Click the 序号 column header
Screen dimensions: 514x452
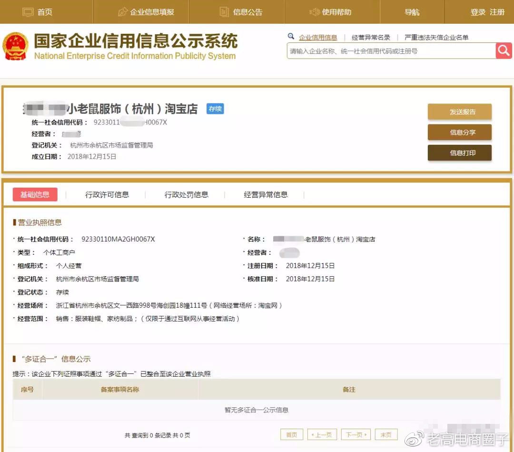tap(27, 389)
